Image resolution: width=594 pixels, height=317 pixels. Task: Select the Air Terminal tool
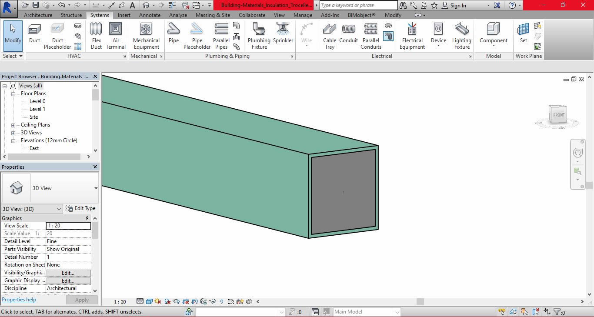click(x=116, y=37)
